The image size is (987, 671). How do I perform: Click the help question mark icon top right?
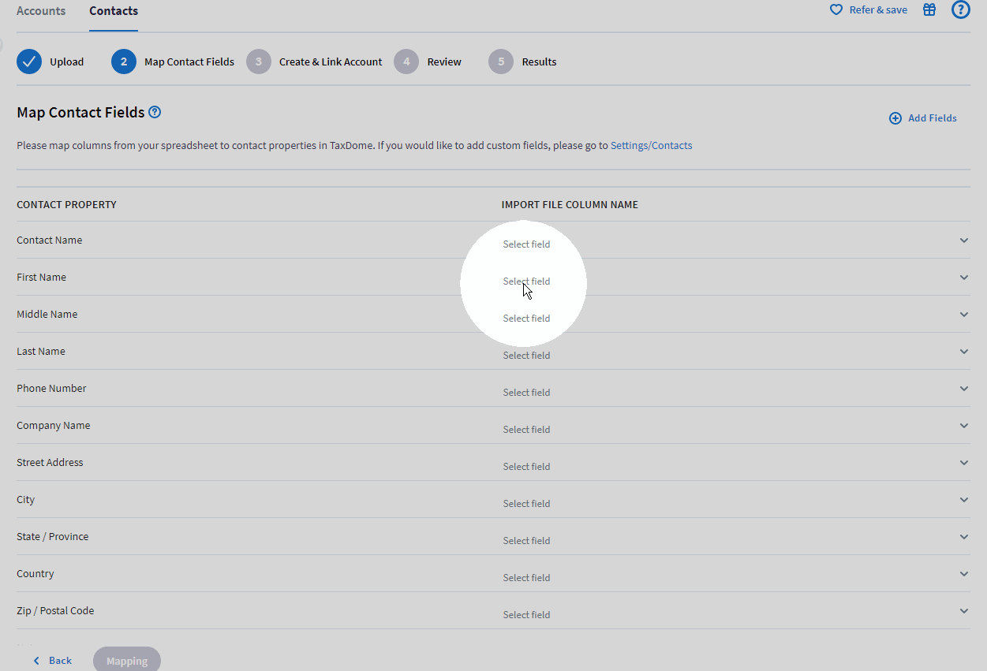tap(960, 9)
